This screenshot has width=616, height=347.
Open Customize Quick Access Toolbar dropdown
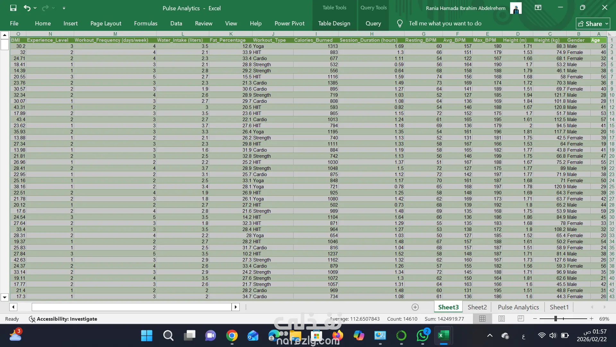[64, 8]
